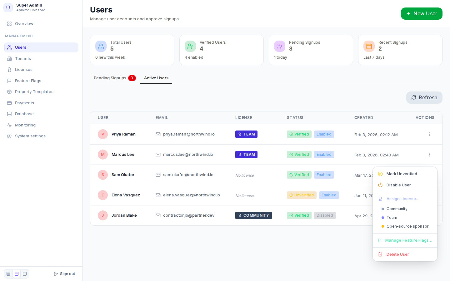Image resolution: width=450 pixels, height=281 pixels.
Task: Click email priya.raman@northwind.io
Action: click(x=189, y=134)
